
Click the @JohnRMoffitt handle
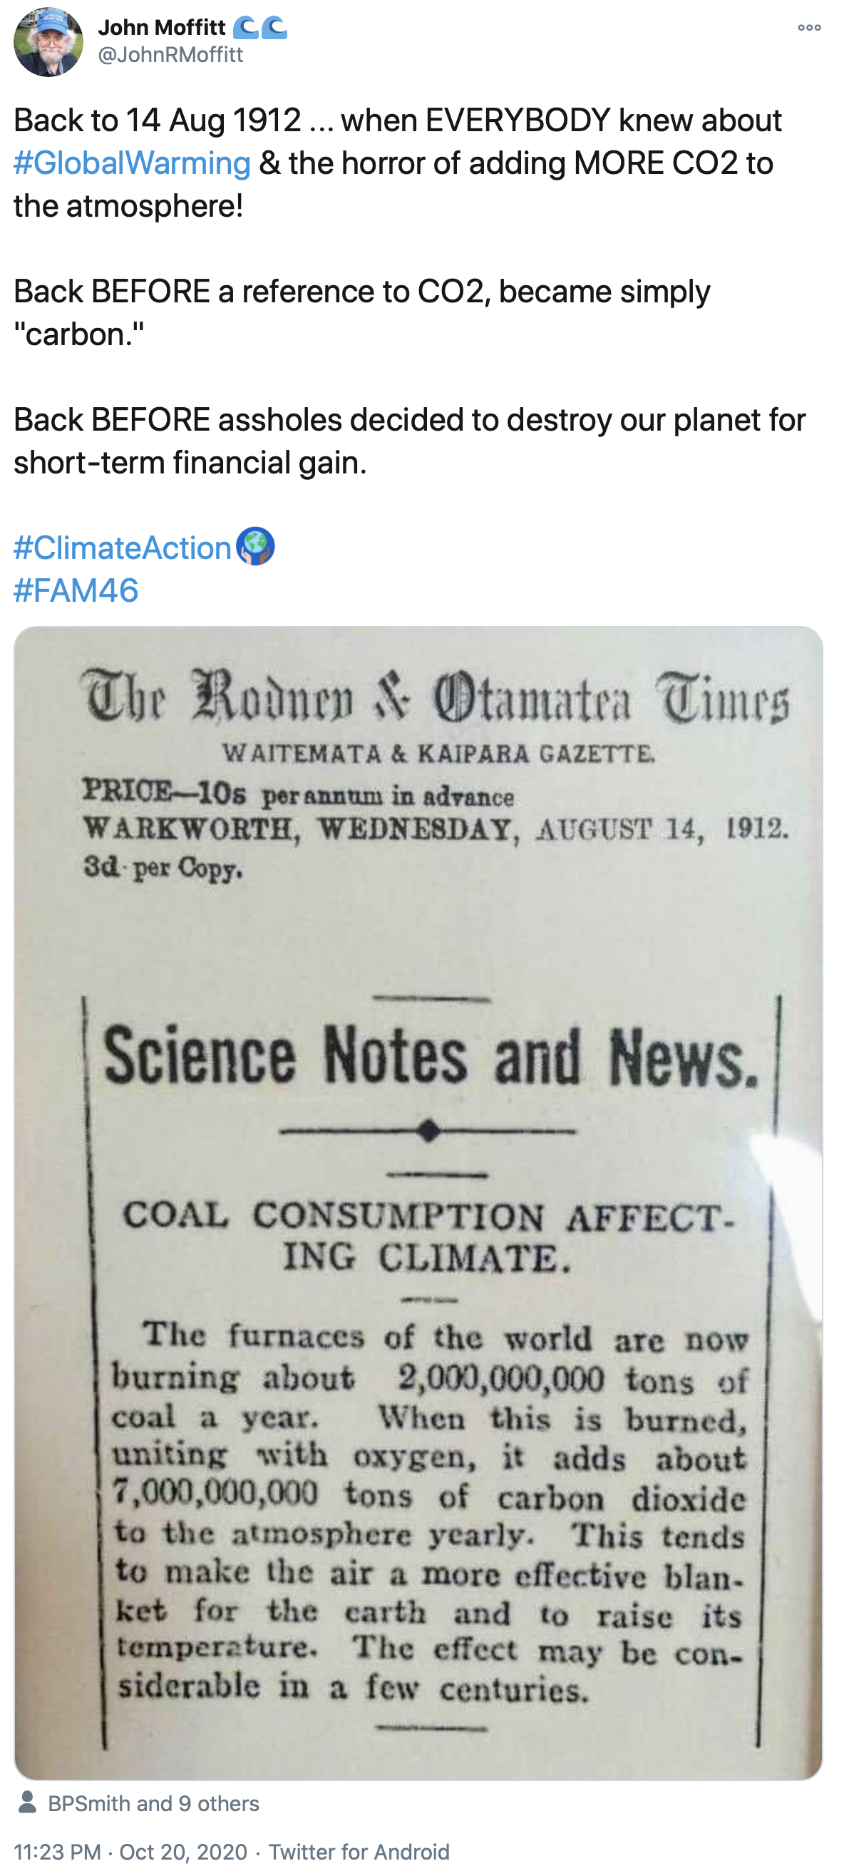170,54
